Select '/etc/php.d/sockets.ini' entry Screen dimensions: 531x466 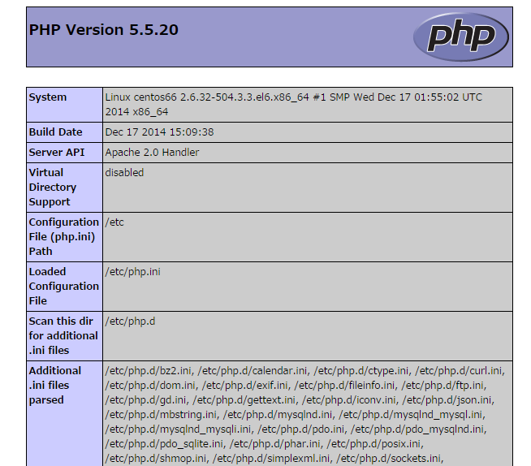tap(388, 458)
